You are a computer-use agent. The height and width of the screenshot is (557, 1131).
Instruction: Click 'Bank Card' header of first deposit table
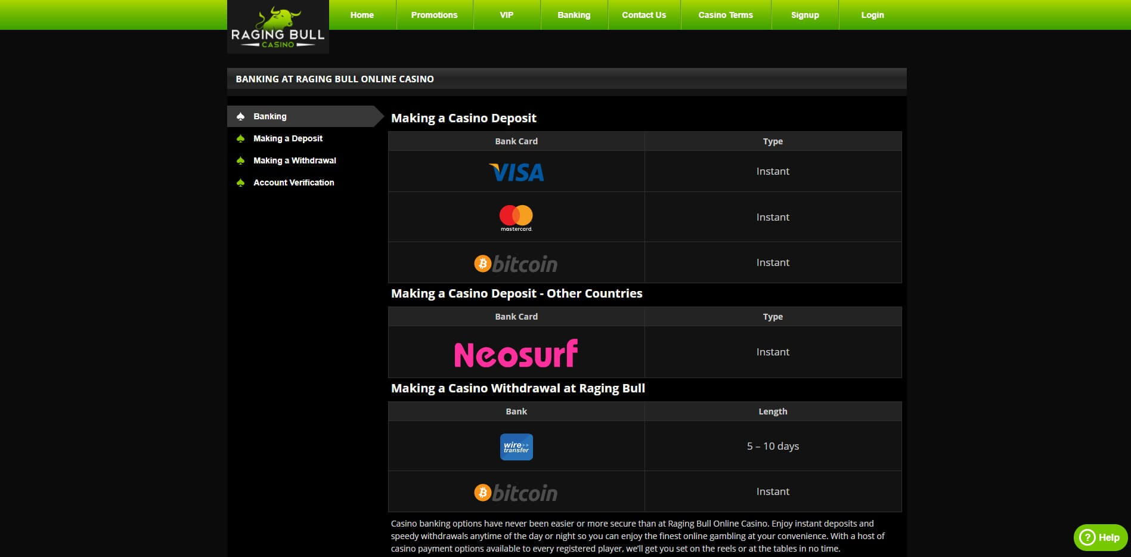[516, 141]
